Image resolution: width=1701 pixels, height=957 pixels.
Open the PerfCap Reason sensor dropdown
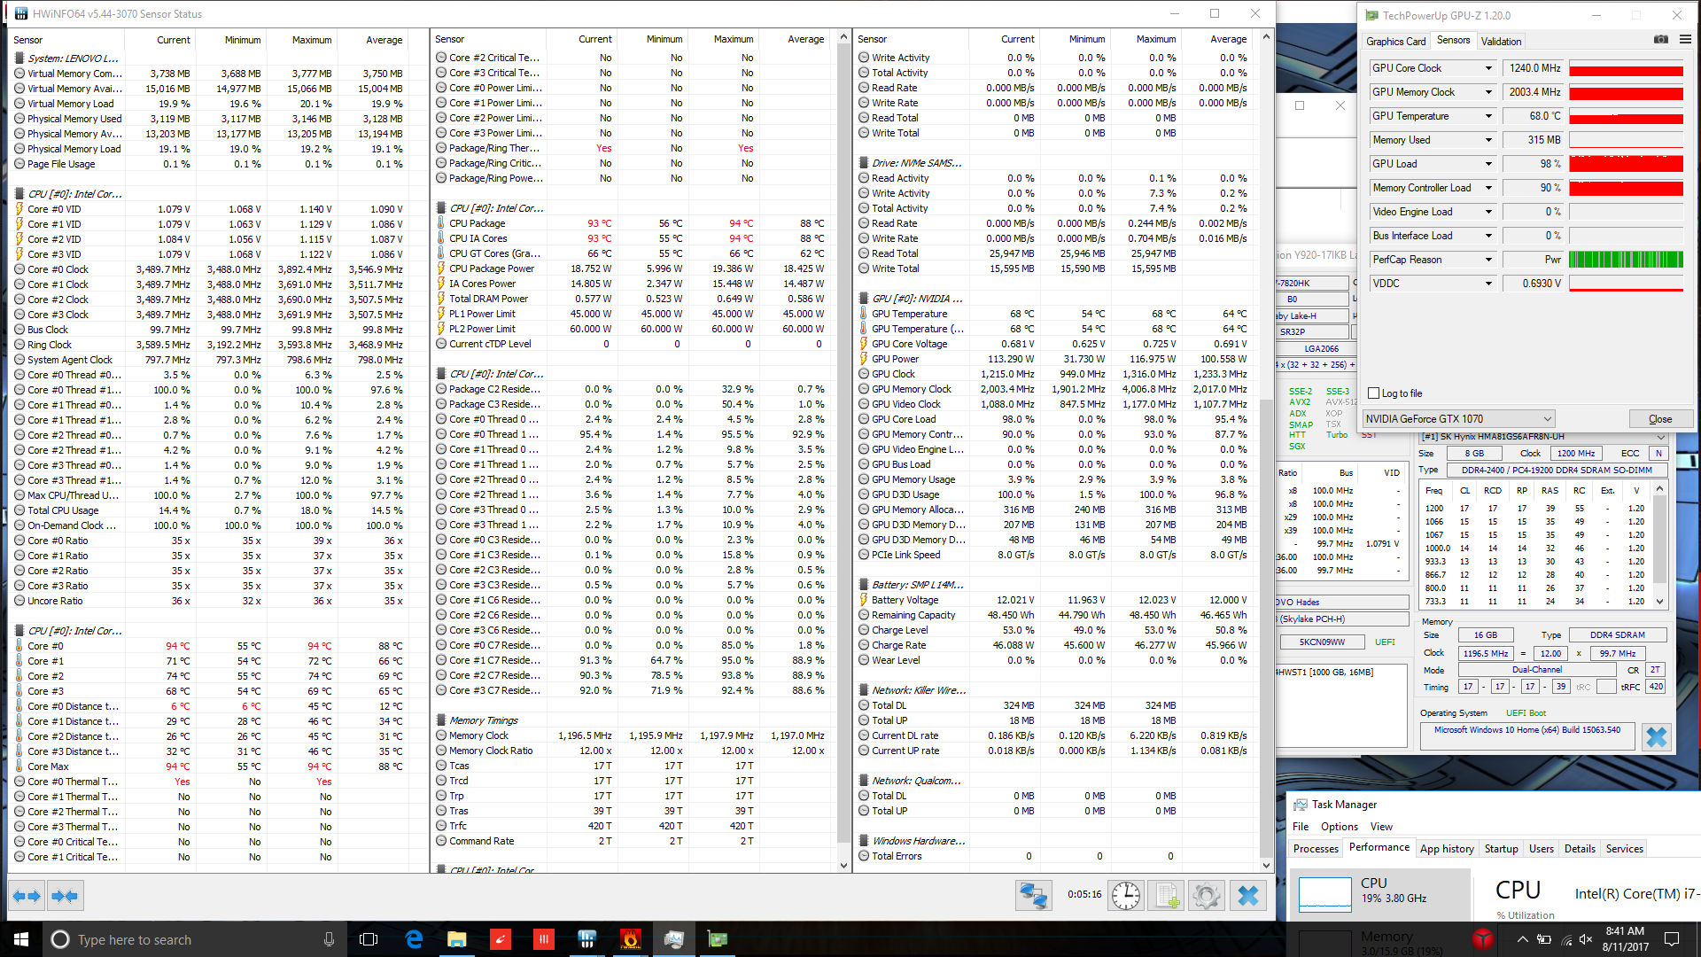coord(1488,260)
